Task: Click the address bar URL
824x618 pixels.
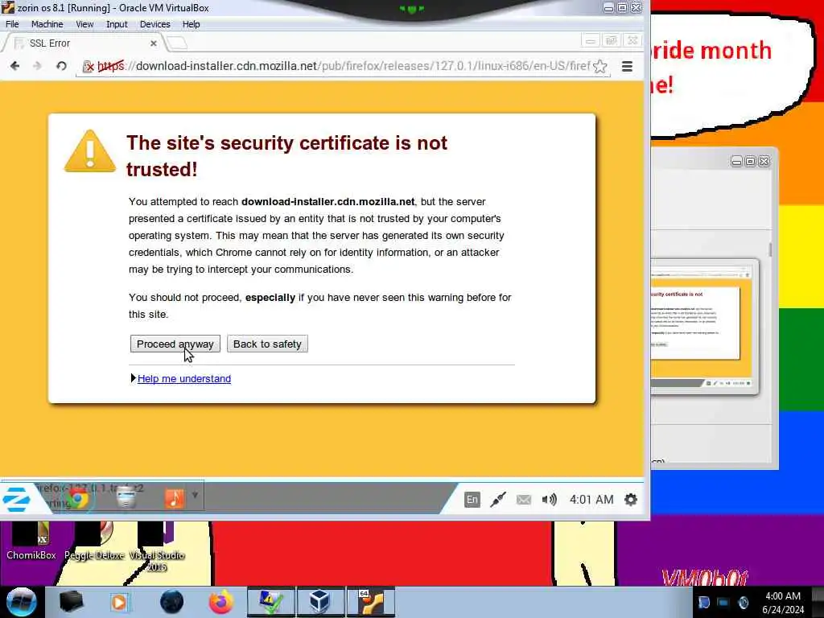Action: point(344,66)
